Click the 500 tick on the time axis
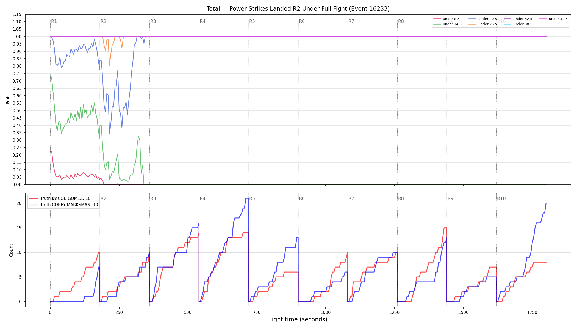The width and height of the screenshot is (577, 329). pos(188,312)
